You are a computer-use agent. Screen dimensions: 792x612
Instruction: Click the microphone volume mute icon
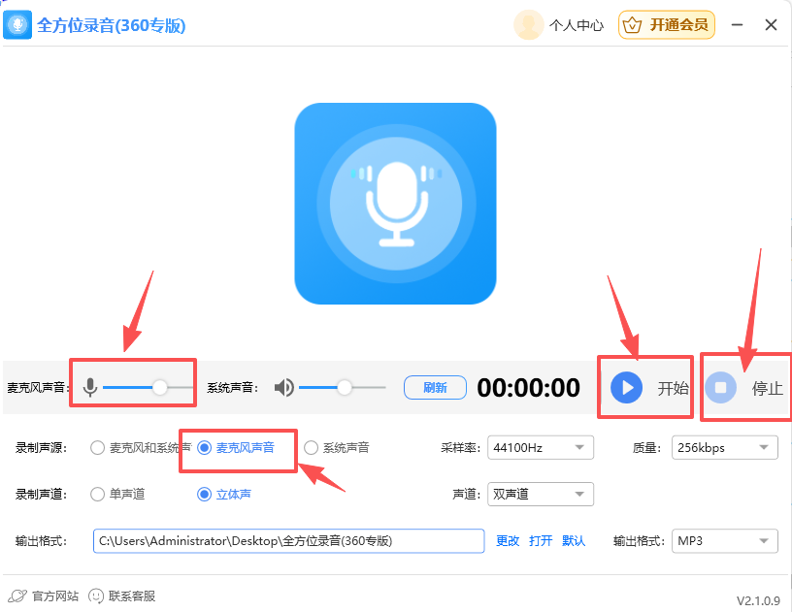click(90, 385)
